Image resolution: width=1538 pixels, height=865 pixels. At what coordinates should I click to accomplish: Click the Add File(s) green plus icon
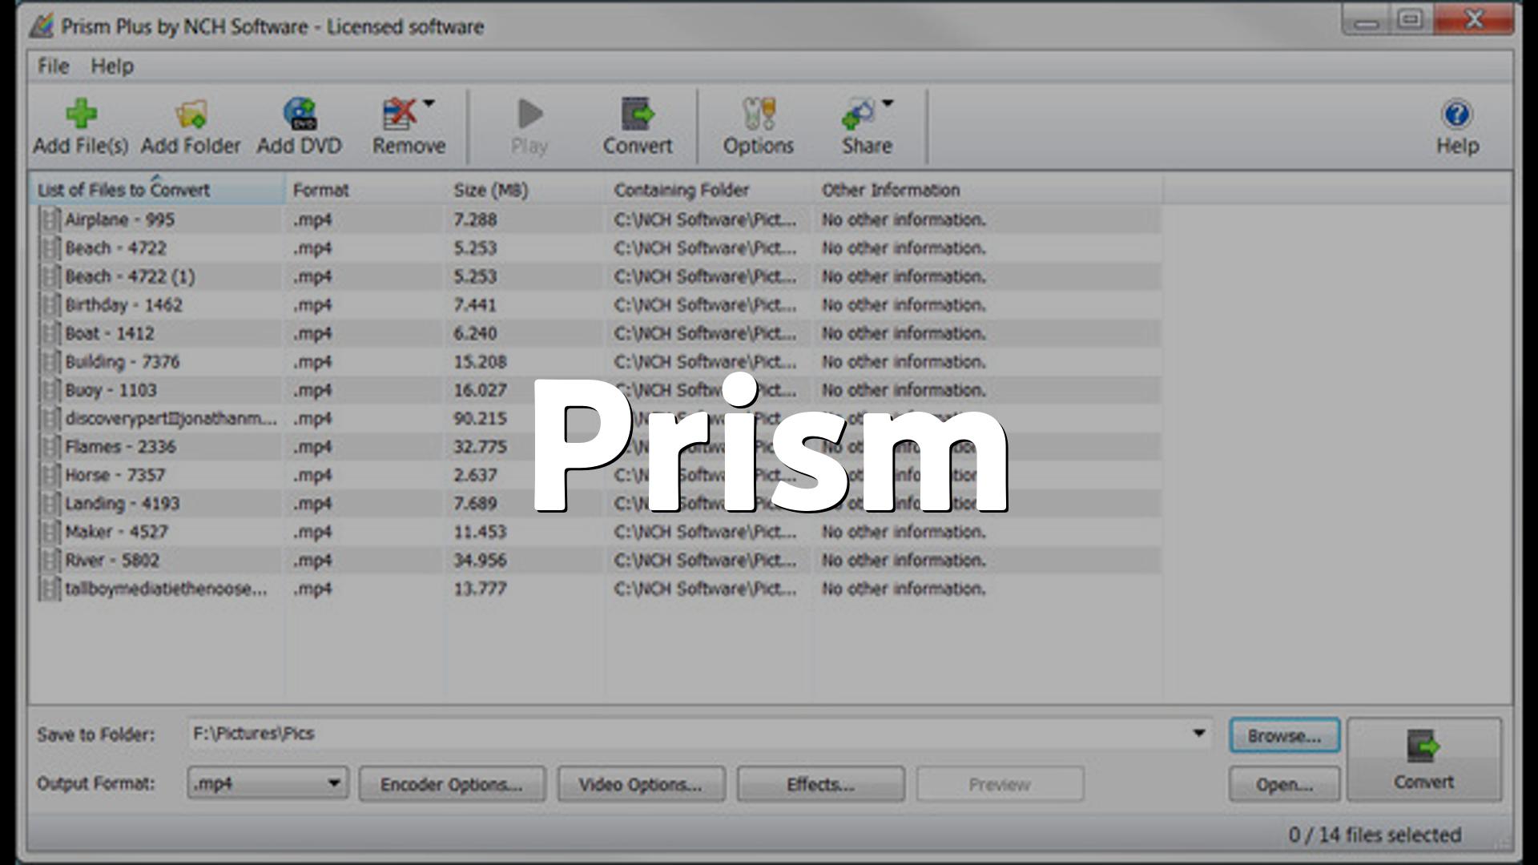(81, 114)
